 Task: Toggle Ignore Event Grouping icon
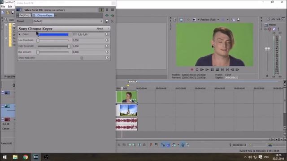pos(188,145)
